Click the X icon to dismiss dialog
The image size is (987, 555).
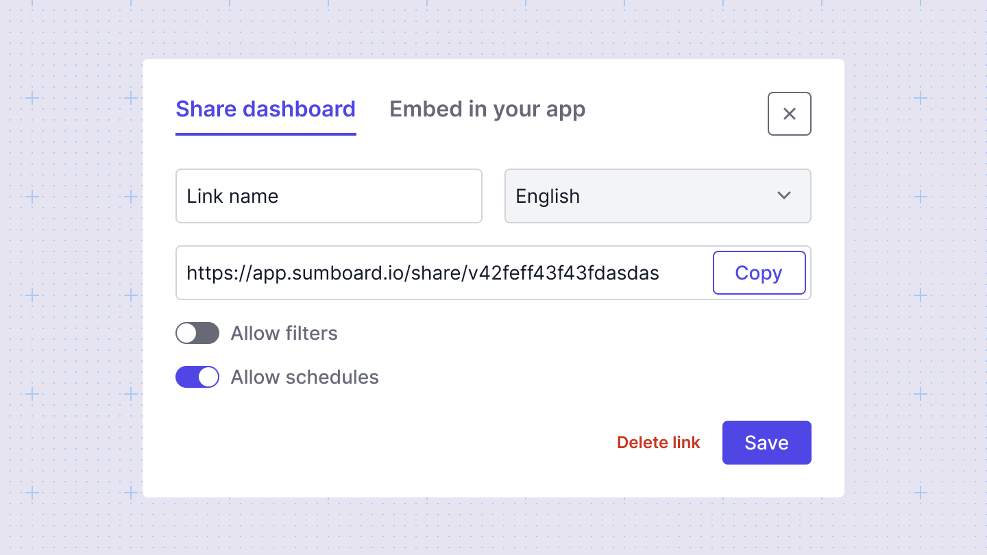[x=789, y=114]
